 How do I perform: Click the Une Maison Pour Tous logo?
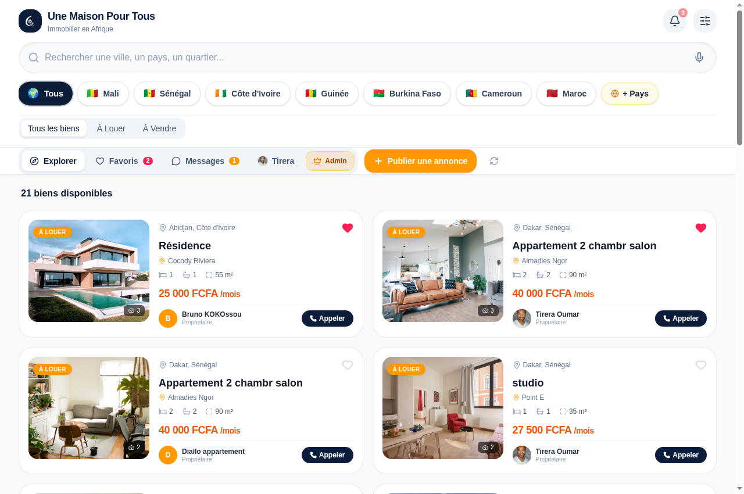[x=30, y=21]
